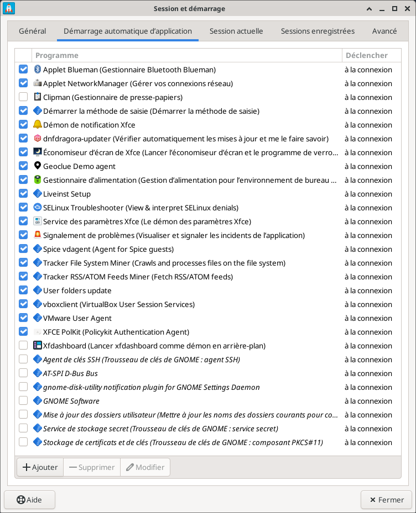Select Démarrage automatique d'application tab
416x513 pixels.
[x=128, y=31]
